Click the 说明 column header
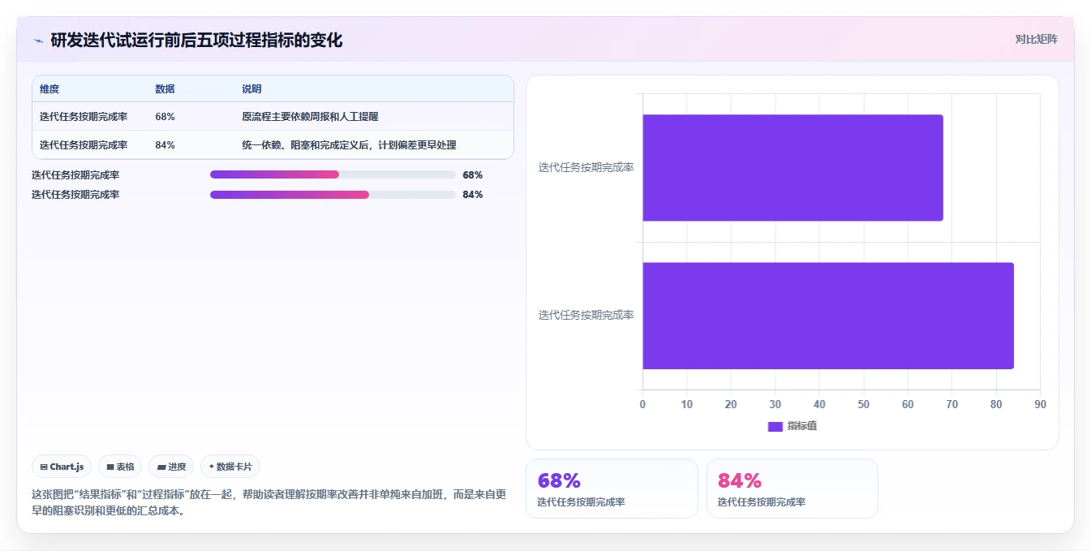This screenshot has height=551, width=1091. [251, 89]
